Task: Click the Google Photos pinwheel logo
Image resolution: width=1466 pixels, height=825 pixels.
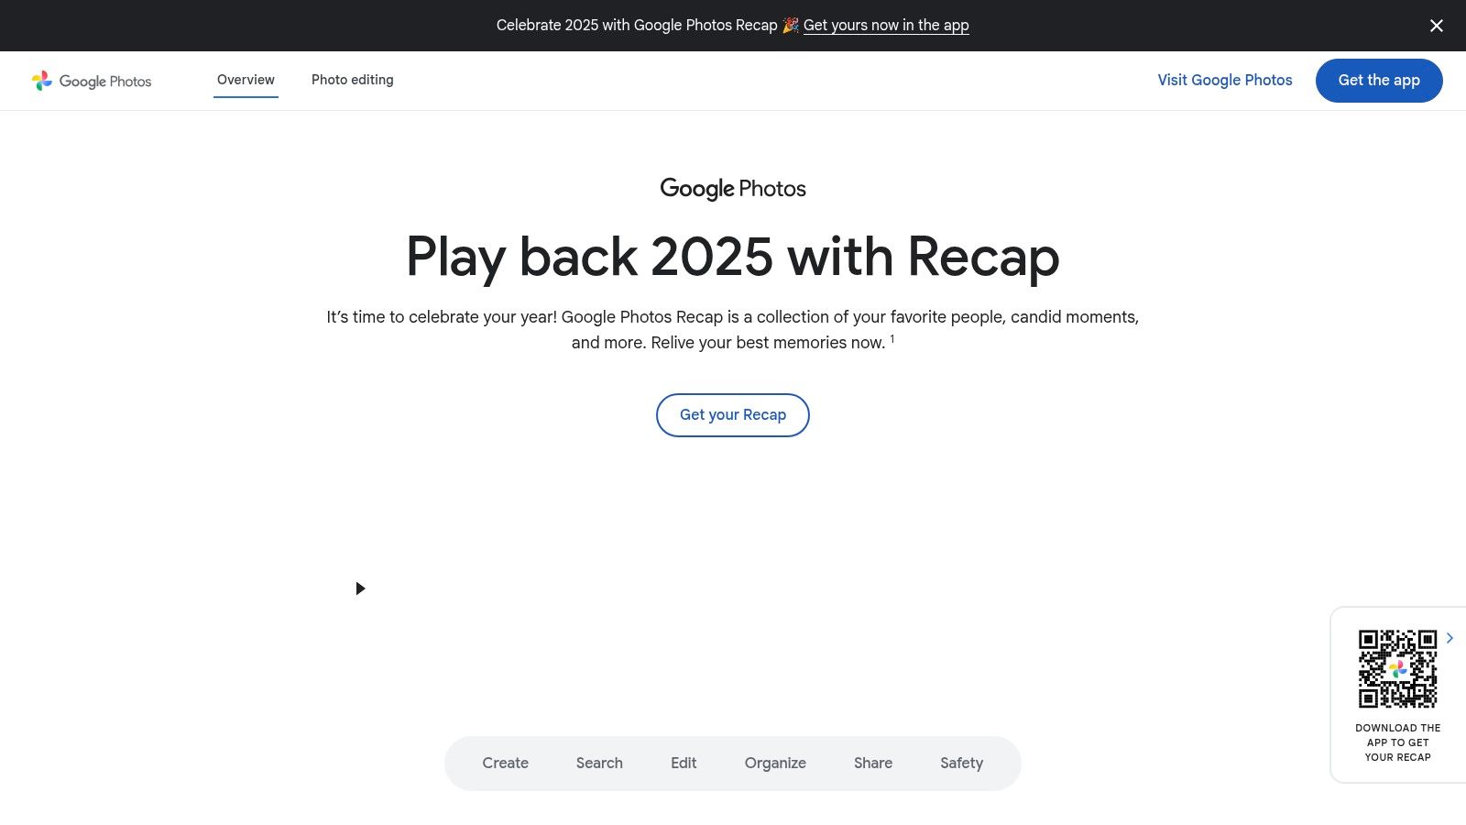Action: [x=42, y=81]
